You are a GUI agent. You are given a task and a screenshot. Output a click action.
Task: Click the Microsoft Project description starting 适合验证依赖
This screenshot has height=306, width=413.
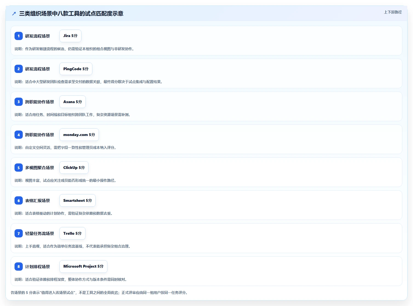[x=71, y=279]
